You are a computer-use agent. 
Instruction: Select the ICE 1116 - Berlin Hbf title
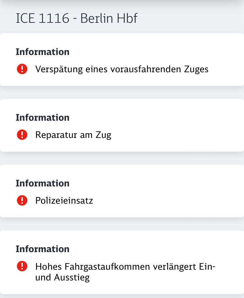pos(76,18)
